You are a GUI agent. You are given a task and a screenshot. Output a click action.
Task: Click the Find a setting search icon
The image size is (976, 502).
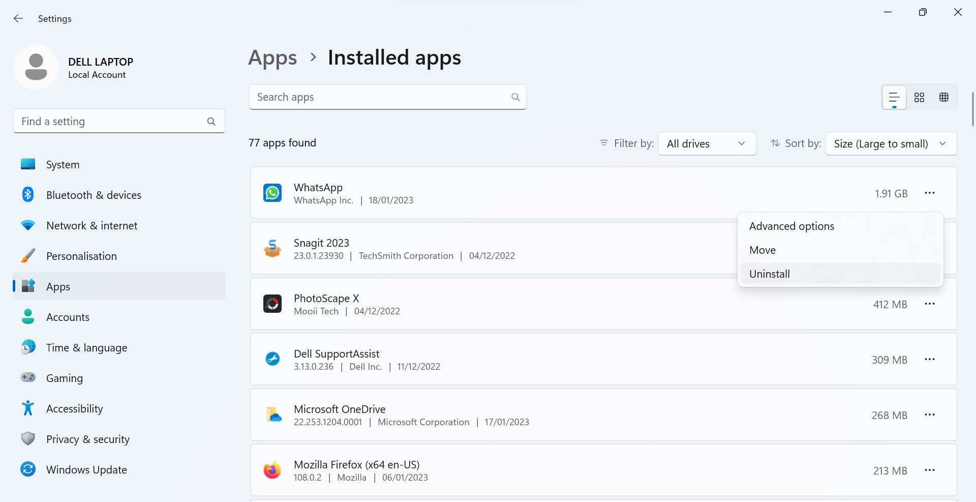click(211, 122)
